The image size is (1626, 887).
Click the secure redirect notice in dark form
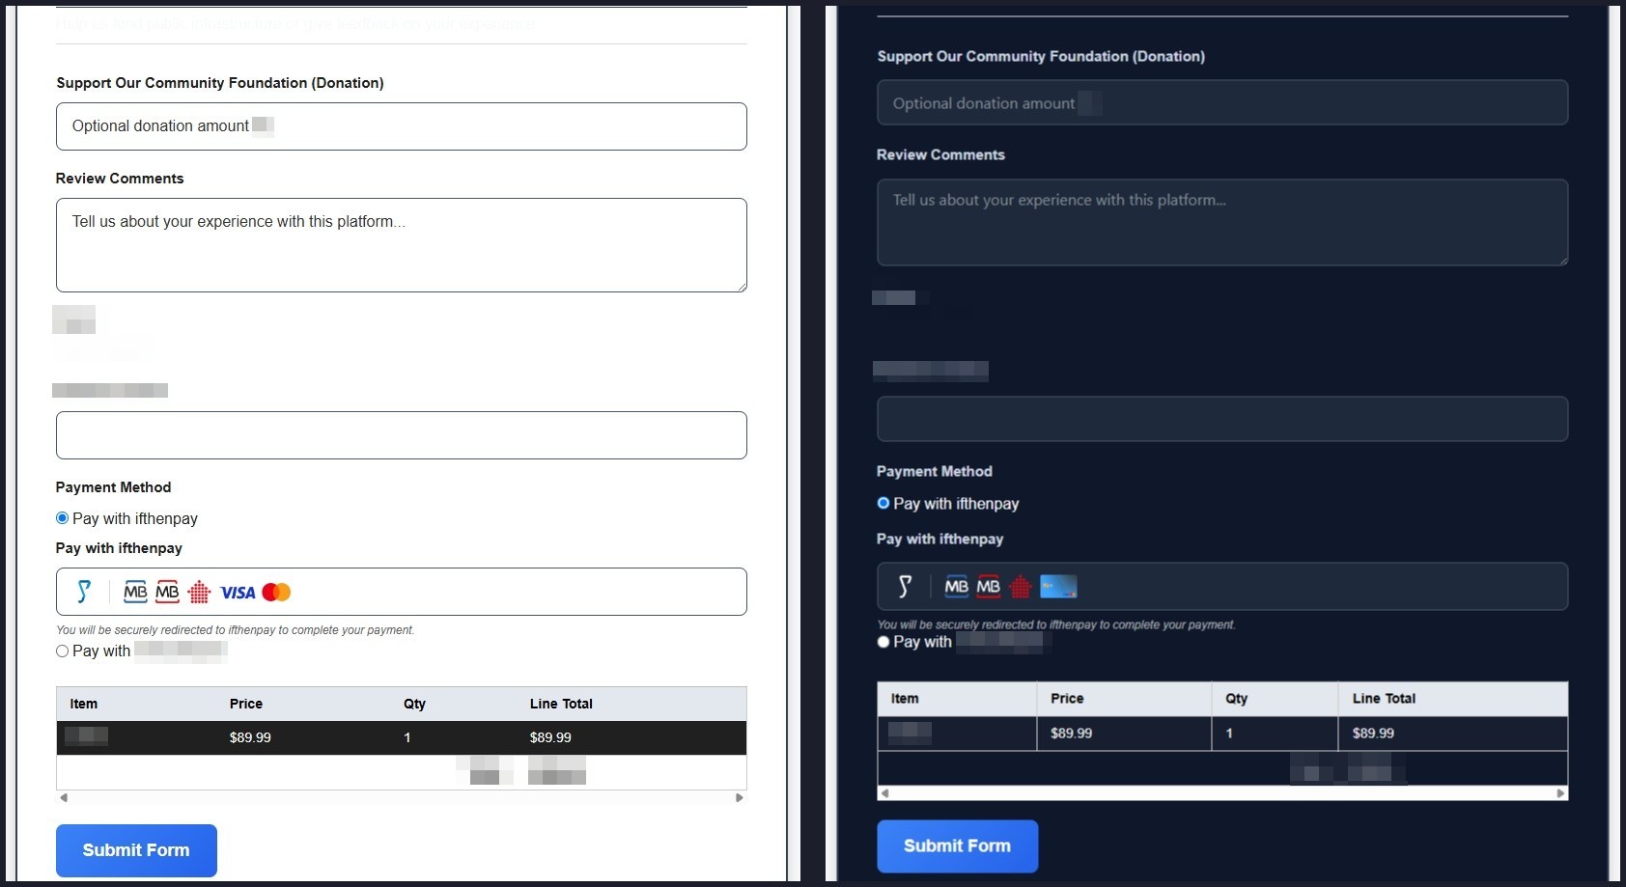(1055, 624)
